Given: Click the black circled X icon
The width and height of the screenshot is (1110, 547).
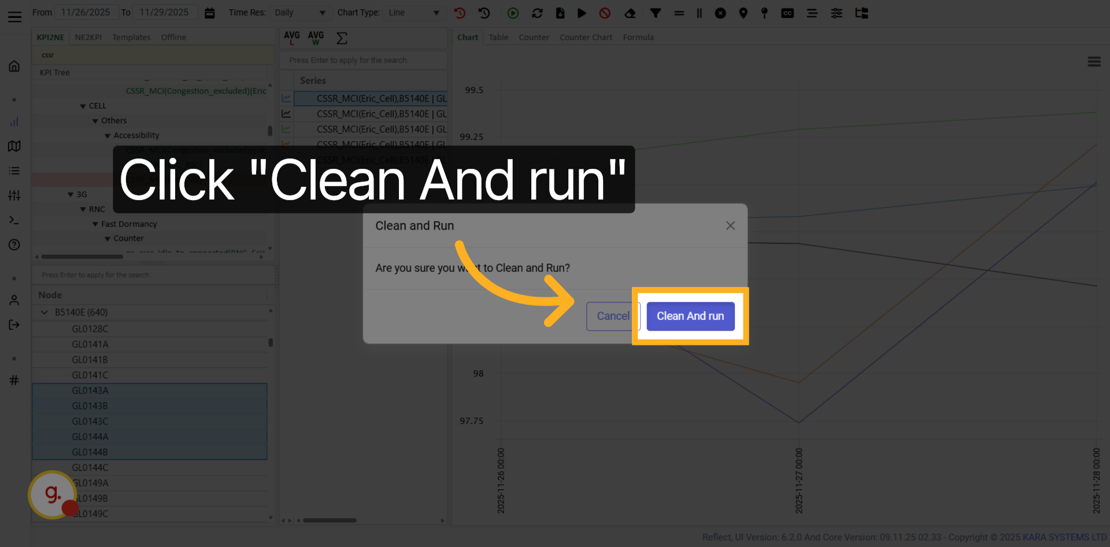Looking at the screenshot, I should click(x=720, y=13).
